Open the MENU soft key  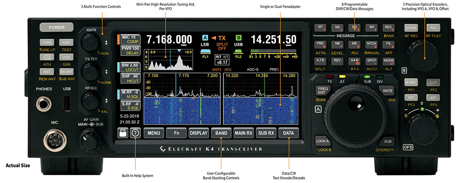click(x=154, y=133)
